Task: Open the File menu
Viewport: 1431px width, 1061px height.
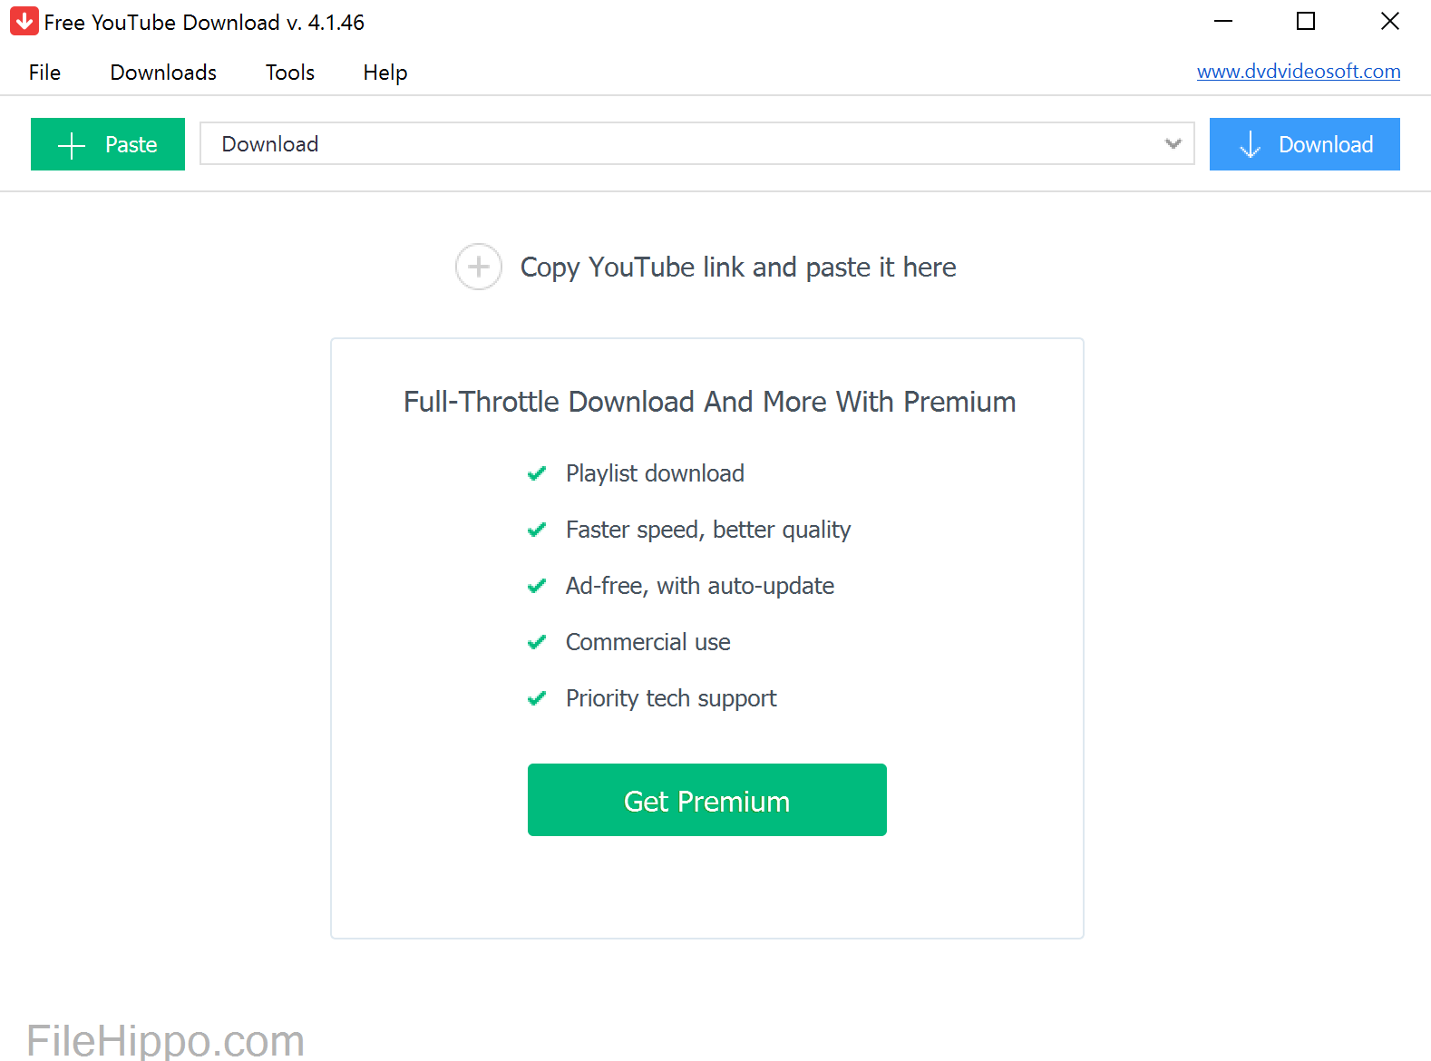Action: [44, 73]
